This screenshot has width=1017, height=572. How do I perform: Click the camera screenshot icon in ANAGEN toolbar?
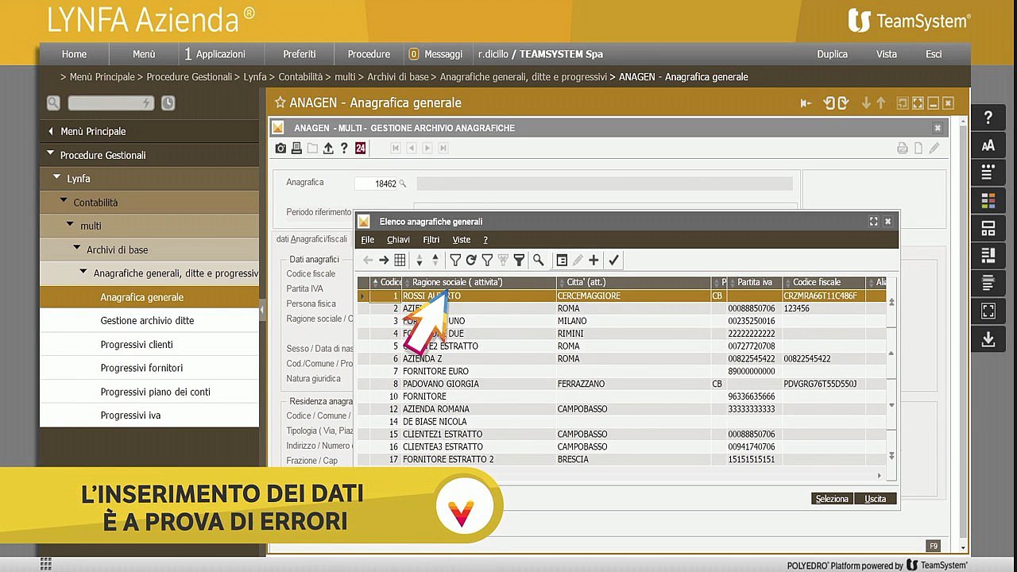point(280,148)
